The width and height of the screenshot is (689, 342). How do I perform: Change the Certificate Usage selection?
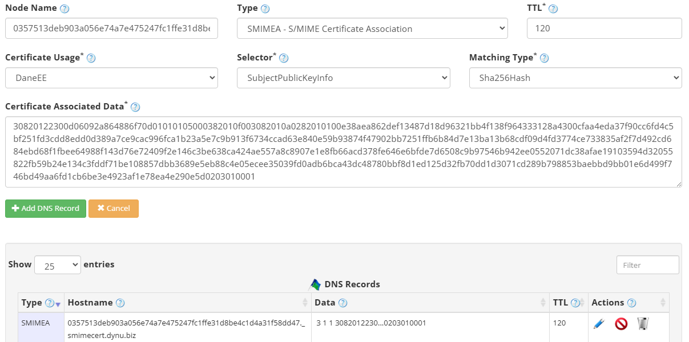pyautogui.click(x=111, y=78)
